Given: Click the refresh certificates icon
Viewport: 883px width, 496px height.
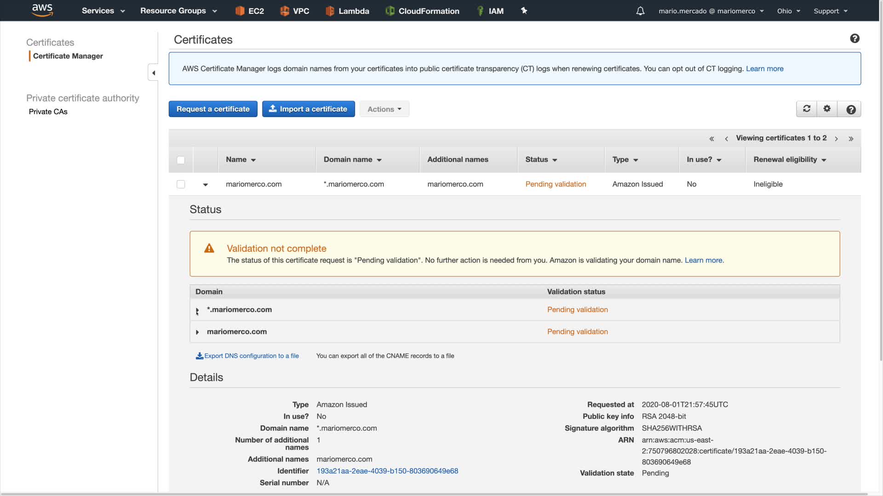Looking at the screenshot, I should click(x=807, y=109).
